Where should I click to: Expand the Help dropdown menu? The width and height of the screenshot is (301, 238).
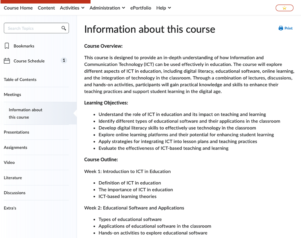coord(164,8)
